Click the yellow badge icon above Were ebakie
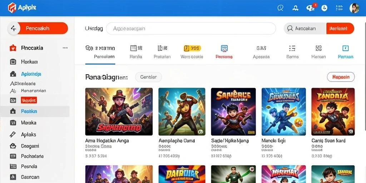Screen dimensions: 366x183 point(192,48)
